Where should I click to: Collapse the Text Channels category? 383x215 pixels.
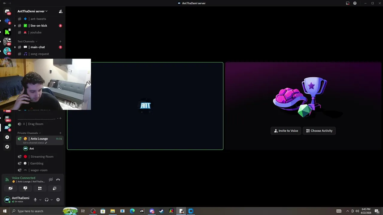(27, 42)
